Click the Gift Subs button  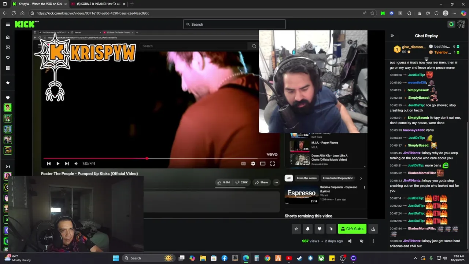pyautogui.click(x=352, y=229)
